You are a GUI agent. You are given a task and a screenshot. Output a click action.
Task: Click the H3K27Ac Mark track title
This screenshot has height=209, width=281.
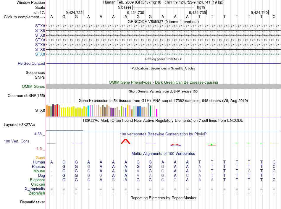pyautogui.click(x=163, y=120)
